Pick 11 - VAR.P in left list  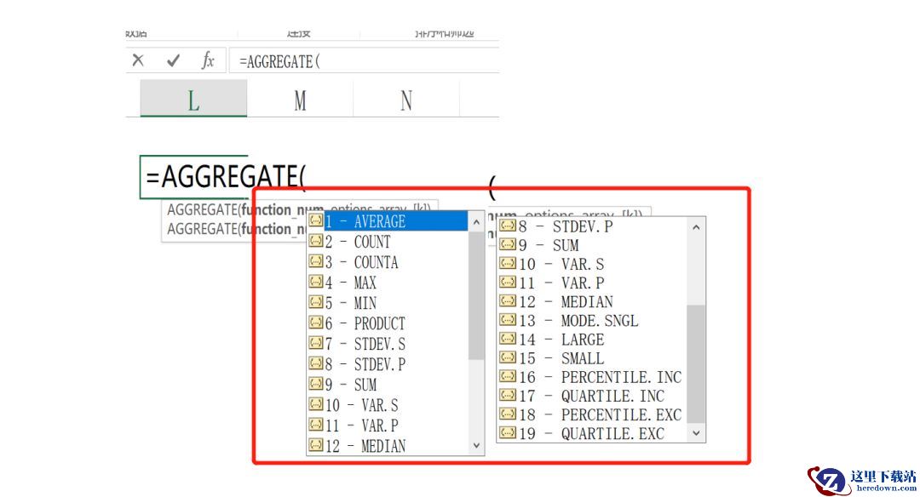tap(388, 425)
